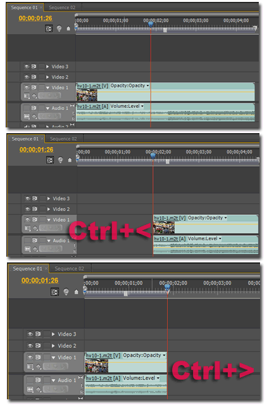Click Video 3 sync lock icon in top timeline
The image size is (267, 405).
pos(34,67)
